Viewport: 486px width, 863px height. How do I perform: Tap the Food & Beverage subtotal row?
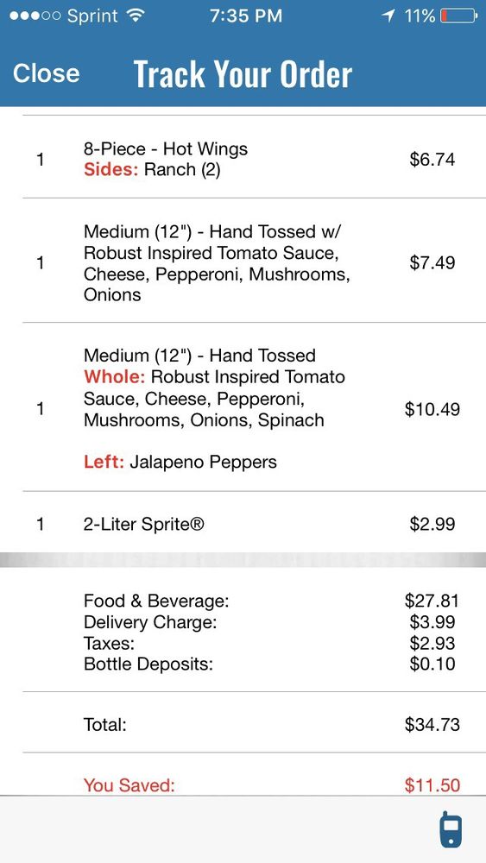[271, 601]
